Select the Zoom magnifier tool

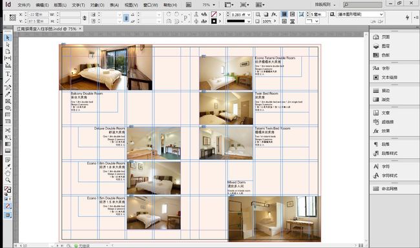point(8,180)
